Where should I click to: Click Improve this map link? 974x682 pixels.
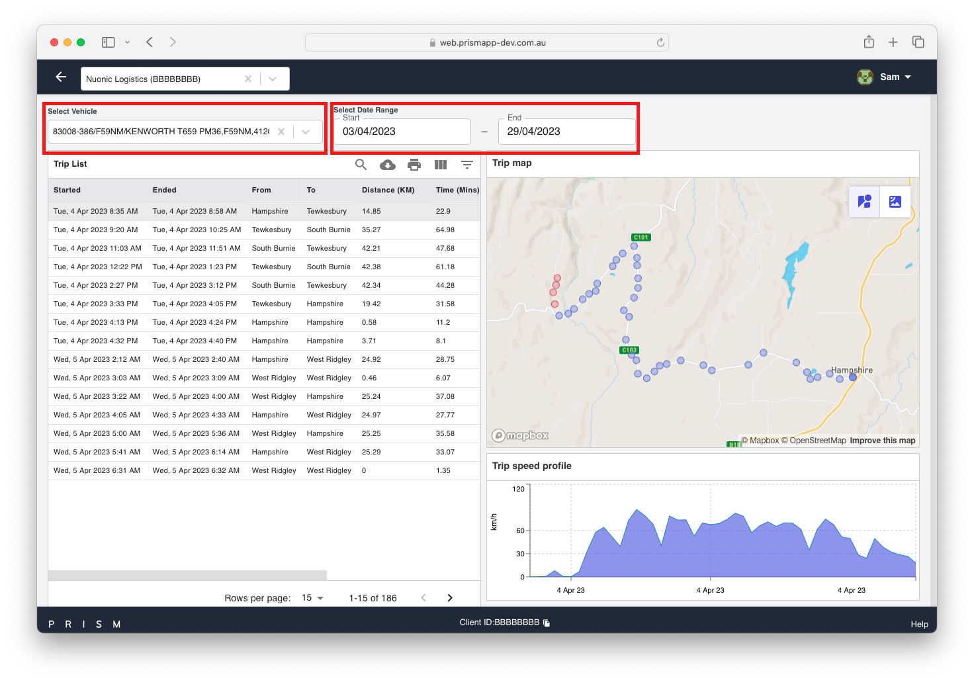coord(882,441)
